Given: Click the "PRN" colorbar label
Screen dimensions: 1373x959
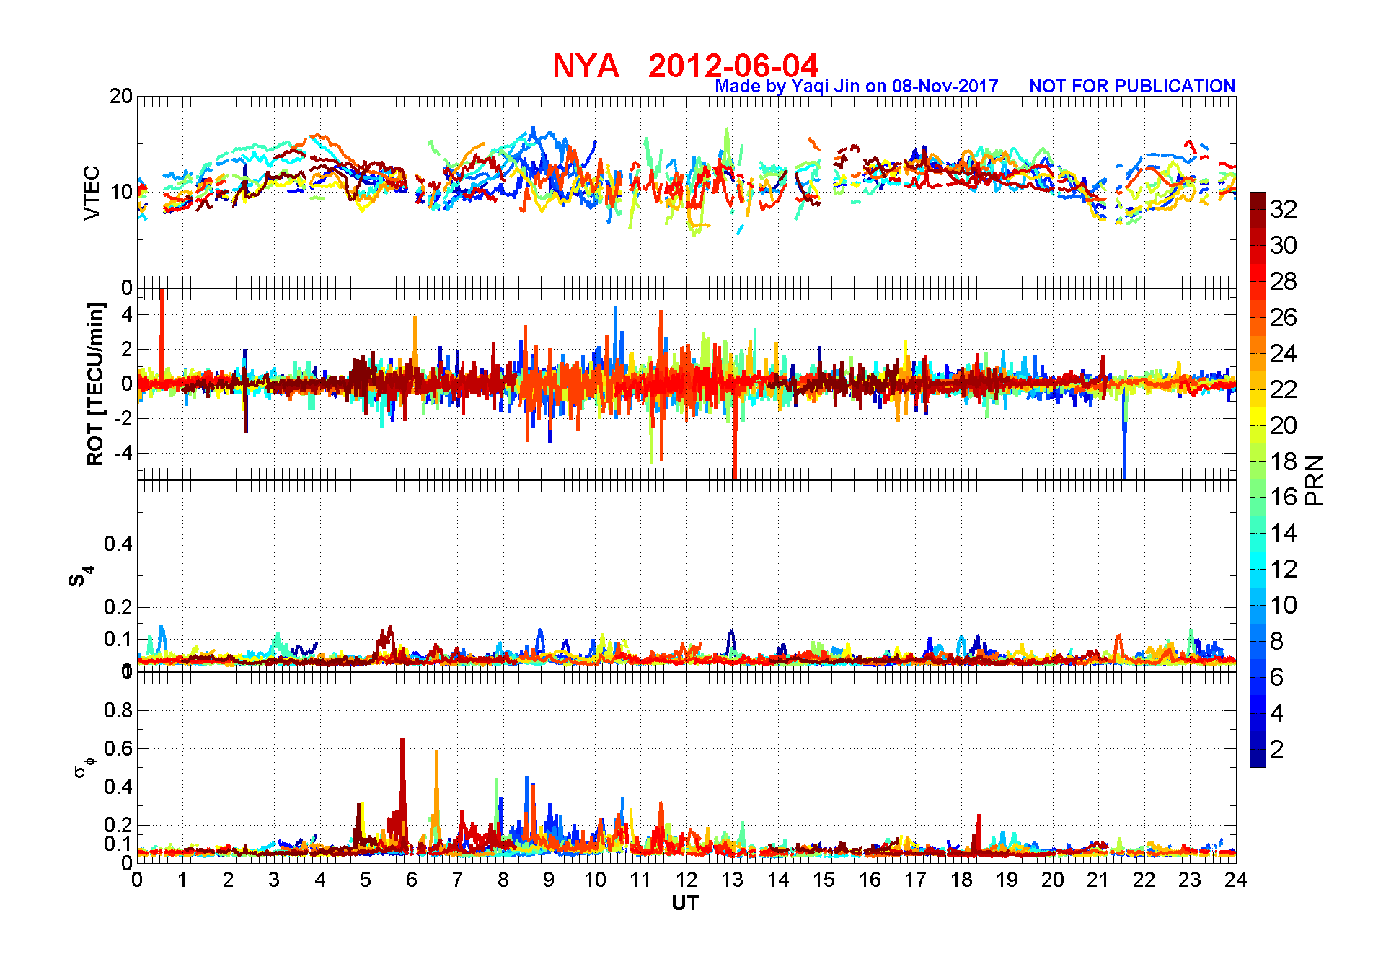Looking at the screenshot, I should [x=1315, y=480].
